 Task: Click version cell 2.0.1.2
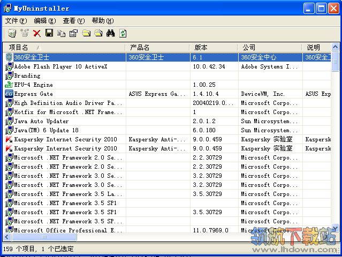coord(204,121)
